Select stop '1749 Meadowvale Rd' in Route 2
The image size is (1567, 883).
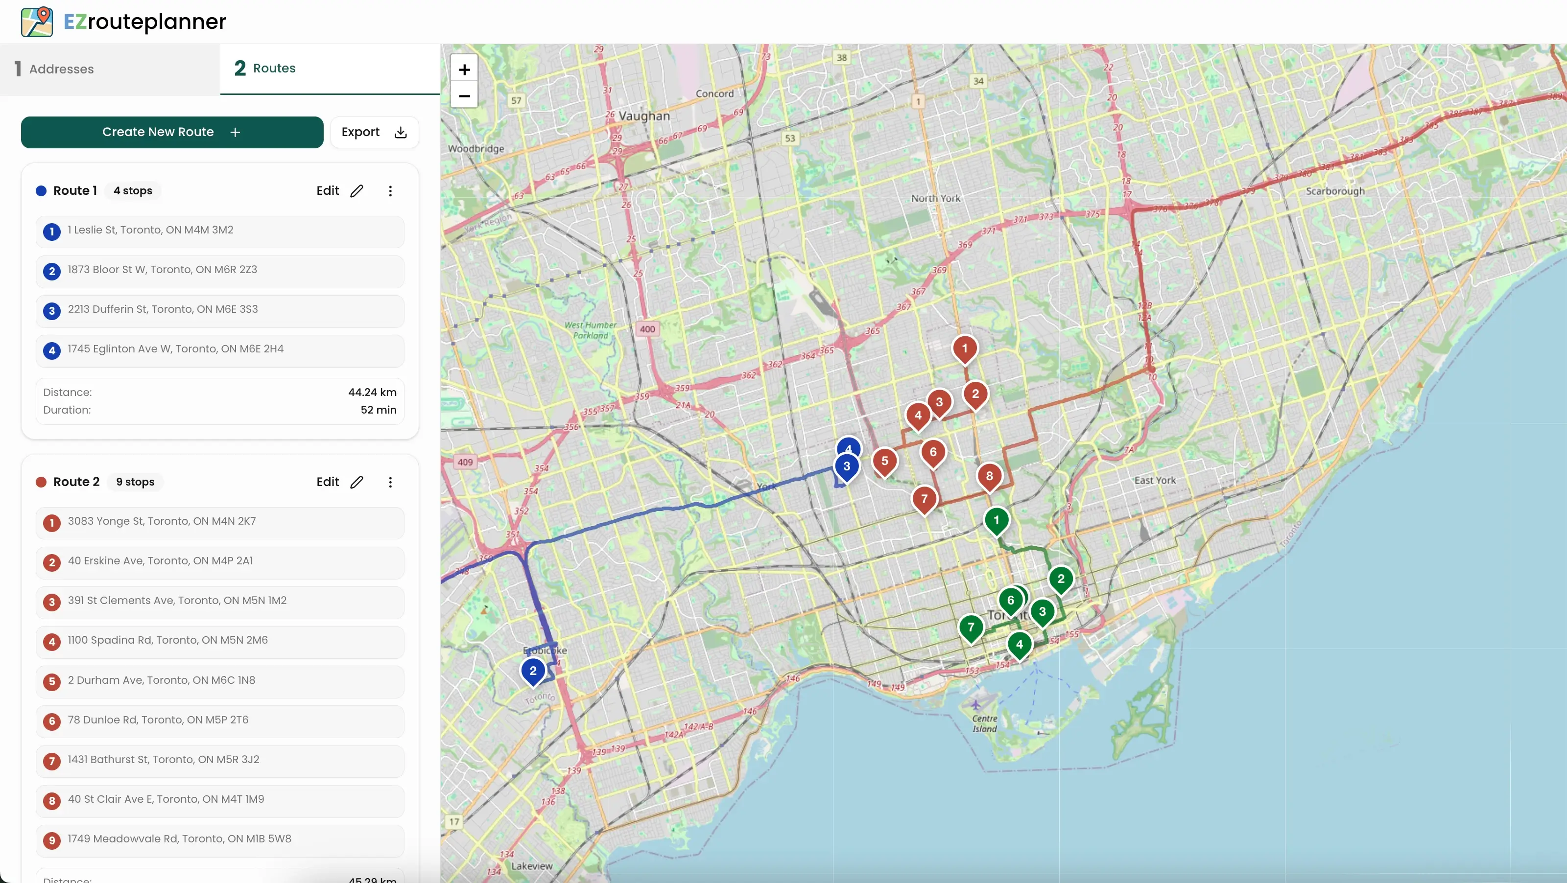coord(219,839)
